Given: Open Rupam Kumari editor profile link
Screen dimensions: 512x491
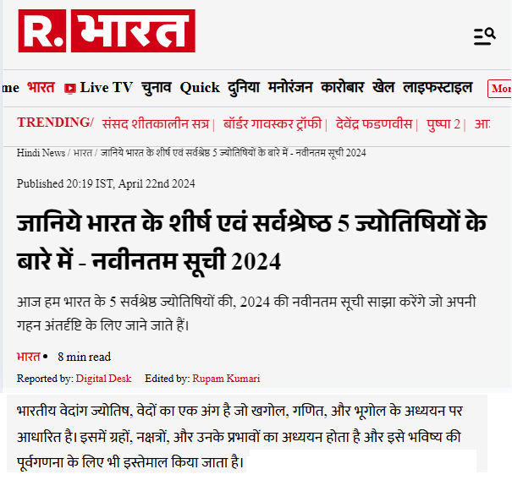Looking at the screenshot, I should tap(226, 379).
